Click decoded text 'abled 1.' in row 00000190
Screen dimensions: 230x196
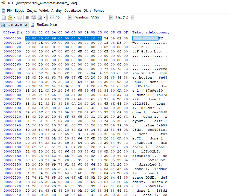[x=141, y=147]
